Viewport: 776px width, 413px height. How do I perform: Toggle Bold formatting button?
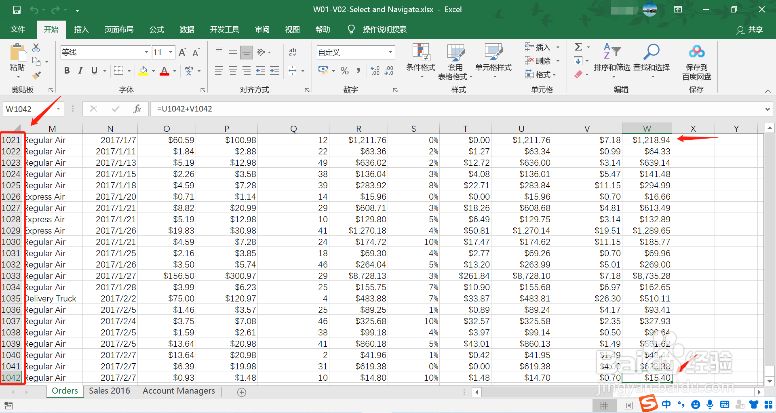(x=67, y=71)
